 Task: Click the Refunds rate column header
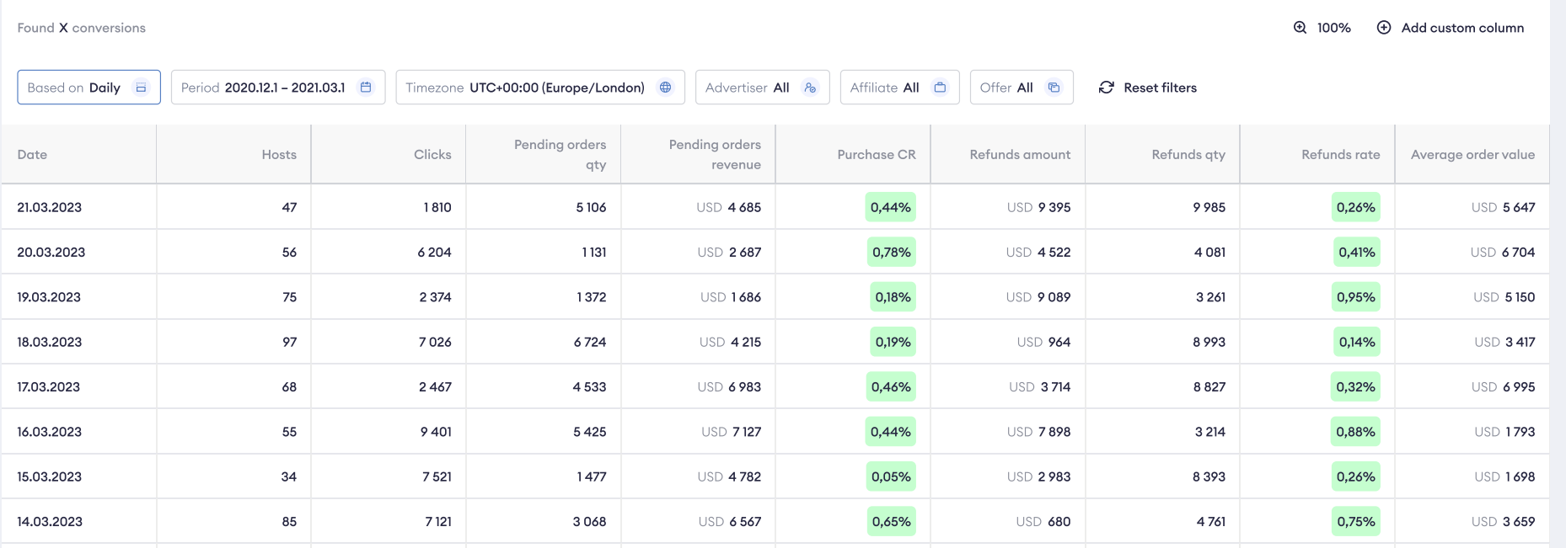(1340, 155)
